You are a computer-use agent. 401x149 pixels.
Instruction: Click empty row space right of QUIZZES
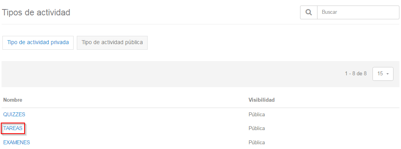point(135,115)
